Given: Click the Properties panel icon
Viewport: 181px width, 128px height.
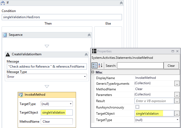Looking at the screenshot, I should click(x=94, y=51).
